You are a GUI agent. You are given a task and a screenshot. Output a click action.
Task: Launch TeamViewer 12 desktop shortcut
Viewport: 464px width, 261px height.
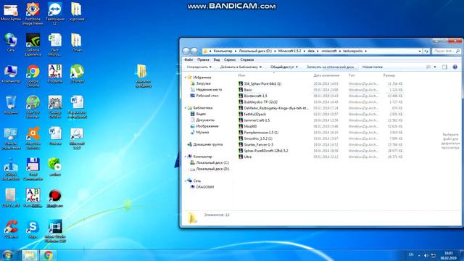click(x=55, y=13)
